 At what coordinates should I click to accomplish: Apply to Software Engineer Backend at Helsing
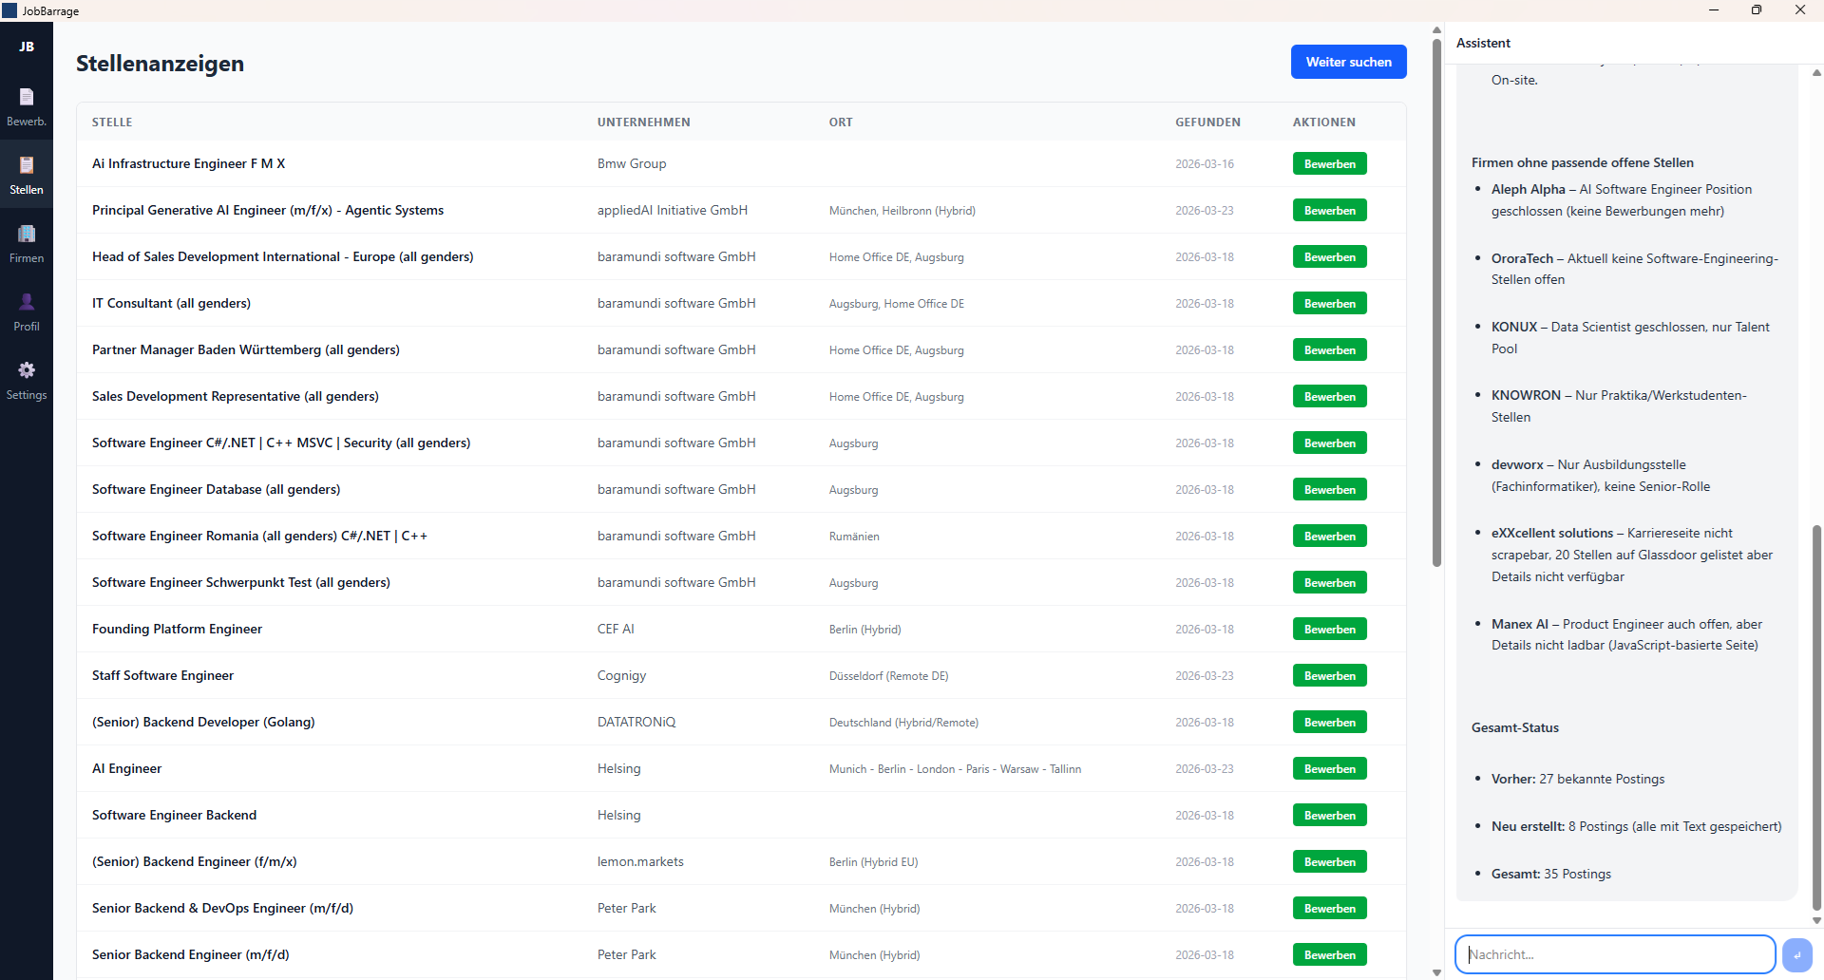[1329, 815]
